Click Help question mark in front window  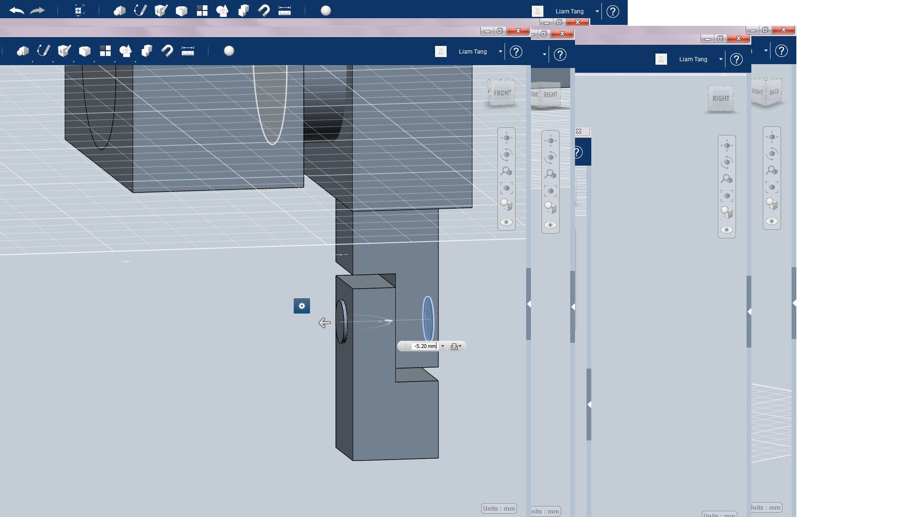tap(516, 51)
